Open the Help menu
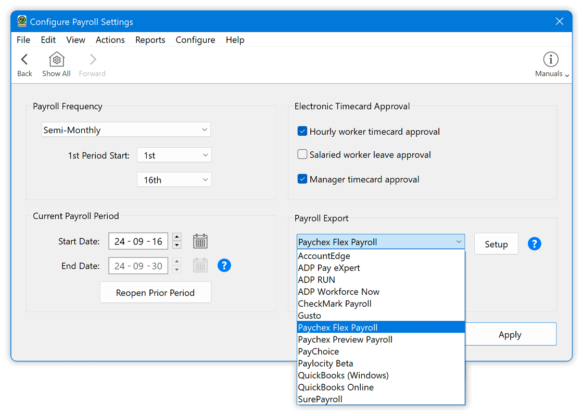 pos(235,40)
